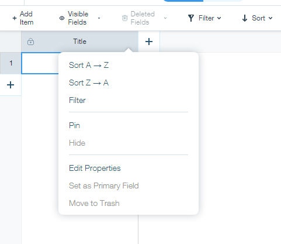
Task: Select Filter in the column context menu
Action: 77,100
